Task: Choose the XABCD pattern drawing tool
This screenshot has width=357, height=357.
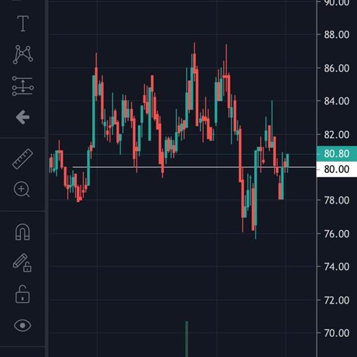Action: [23, 54]
